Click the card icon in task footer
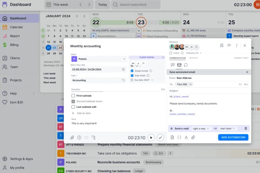The height and width of the screenshot is (173, 260). (86, 137)
